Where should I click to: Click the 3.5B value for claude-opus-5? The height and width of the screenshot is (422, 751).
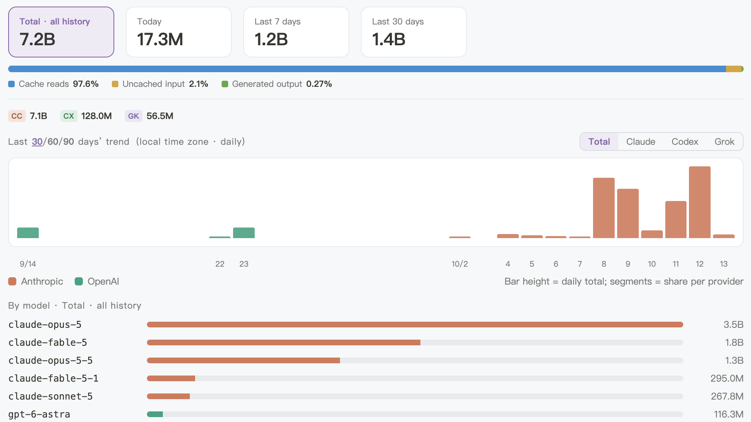(x=733, y=325)
